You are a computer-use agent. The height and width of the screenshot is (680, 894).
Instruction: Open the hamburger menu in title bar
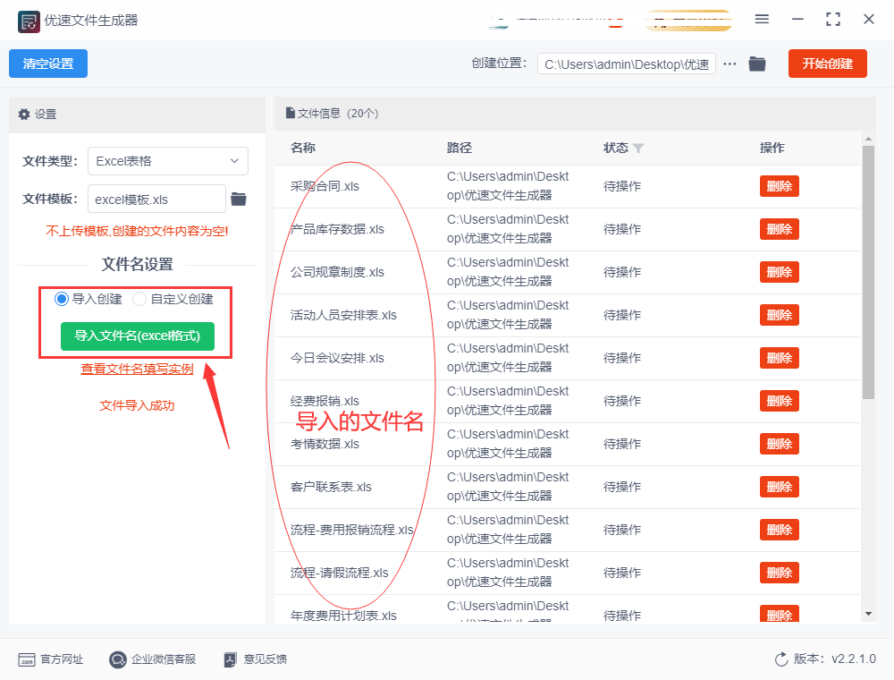click(762, 19)
